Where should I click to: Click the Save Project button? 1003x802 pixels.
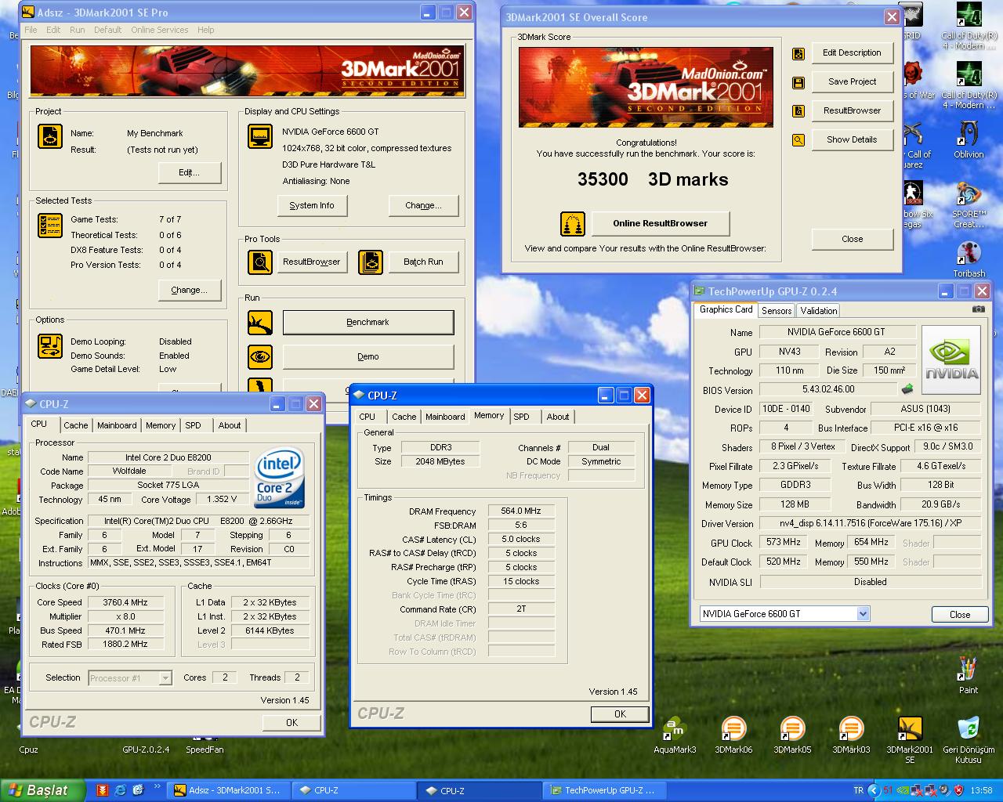(853, 81)
